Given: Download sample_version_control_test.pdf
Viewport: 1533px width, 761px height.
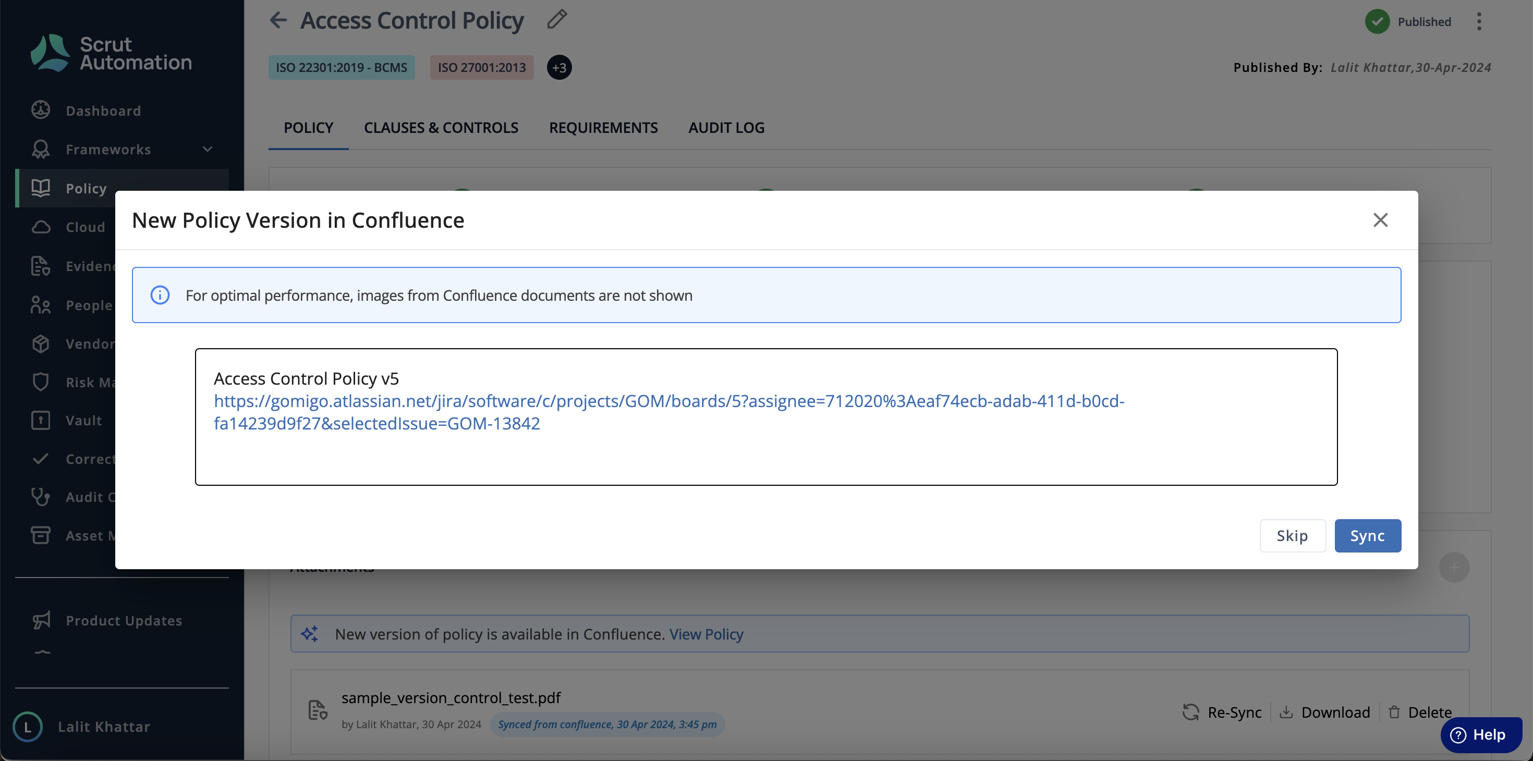Looking at the screenshot, I should [x=1325, y=712].
